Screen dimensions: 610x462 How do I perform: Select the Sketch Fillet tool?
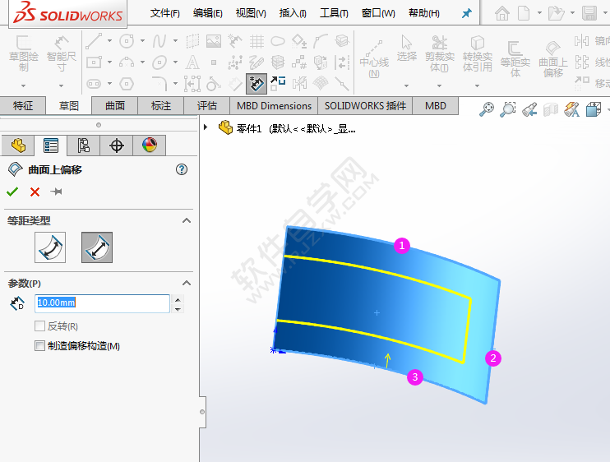[159, 84]
